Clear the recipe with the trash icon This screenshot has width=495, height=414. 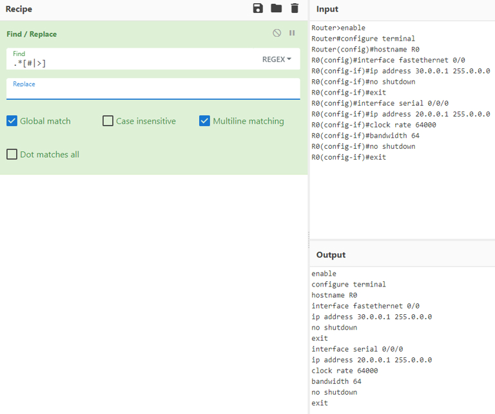pos(295,8)
